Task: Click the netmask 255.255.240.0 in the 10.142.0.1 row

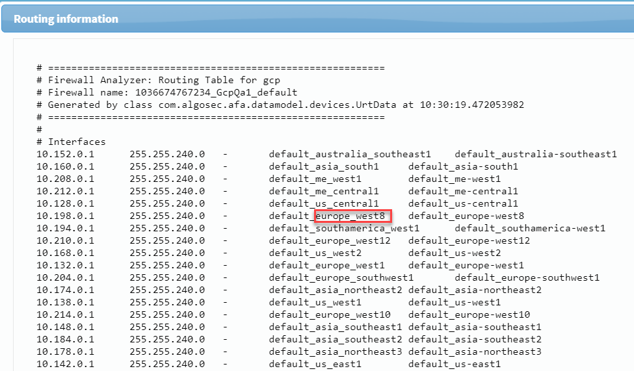Action: 167,364
